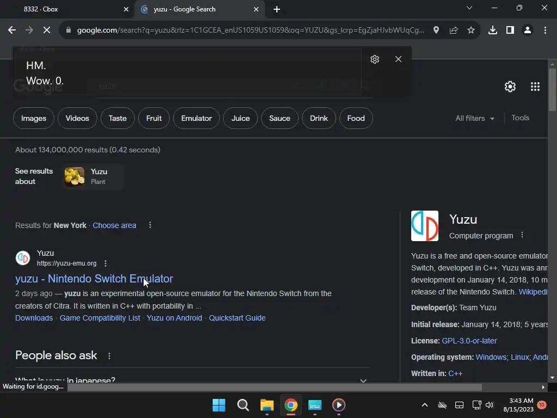Viewport: 557px width, 418px height.
Task: Select the yuzu Google Search tab
Action: (200, 9)
